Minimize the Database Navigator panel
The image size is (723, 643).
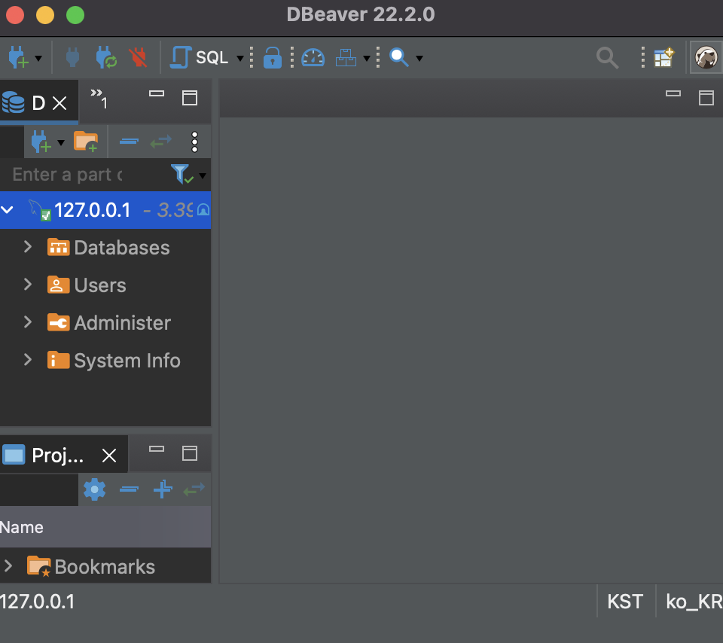(x=157, y=93)
